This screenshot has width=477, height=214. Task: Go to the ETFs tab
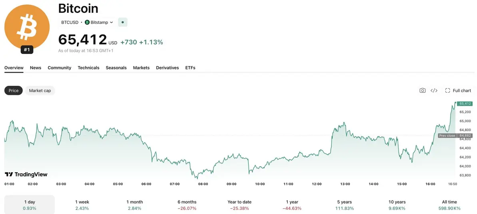pyautogui.click(x=190, y=68)
